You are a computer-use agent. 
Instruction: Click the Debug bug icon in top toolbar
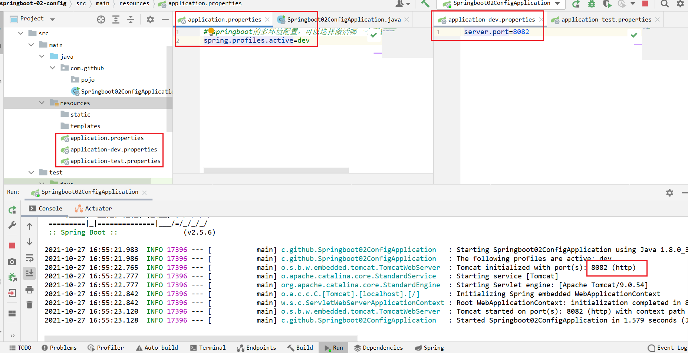592,4
